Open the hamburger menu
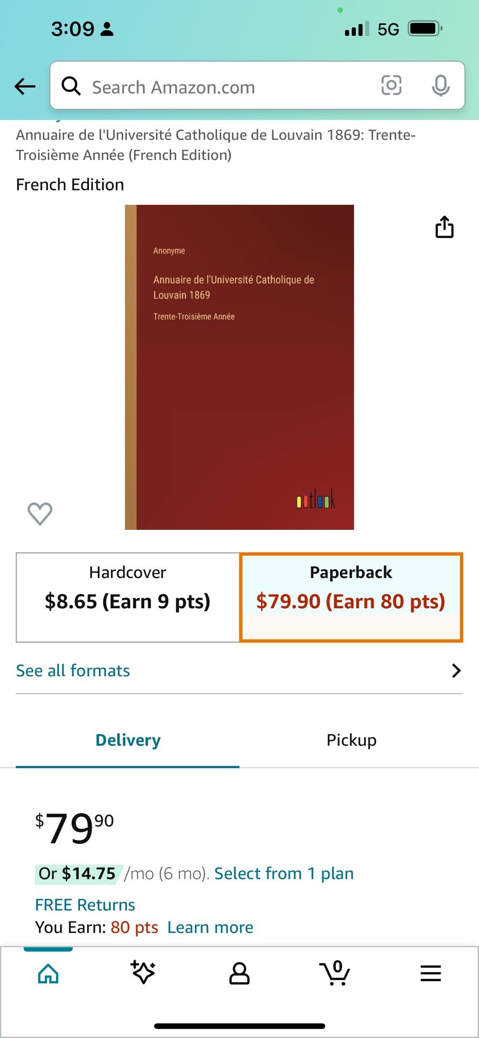Image resolution: width=479 pixels, height=1038 pixels. click(x=430, y=973)
